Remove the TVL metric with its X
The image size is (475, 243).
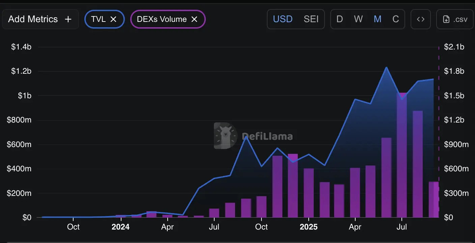click(x=114, y=19)
